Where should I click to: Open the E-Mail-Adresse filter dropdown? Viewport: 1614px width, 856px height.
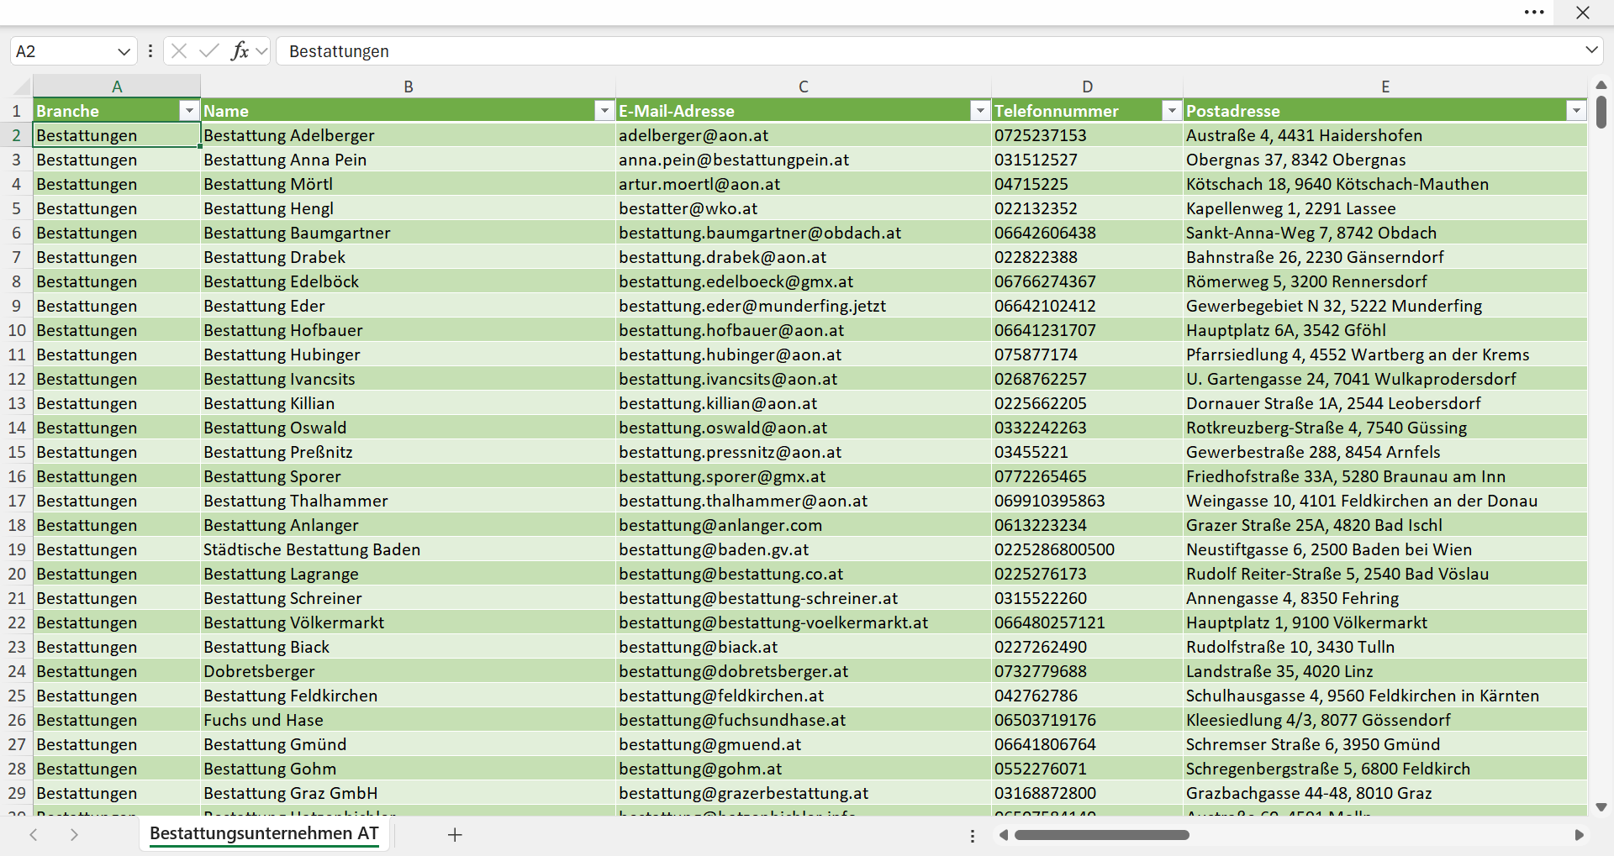point(979,111)
